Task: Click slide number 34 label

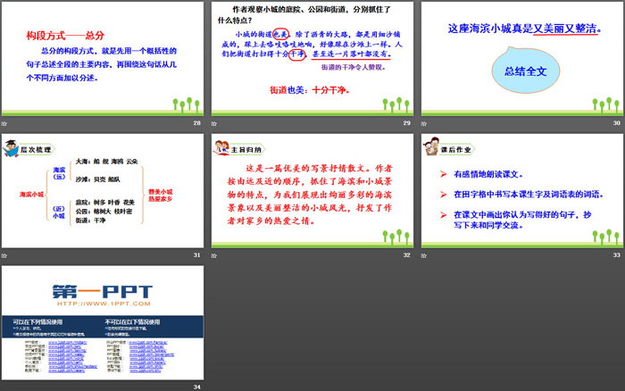Action: (197, 387)
